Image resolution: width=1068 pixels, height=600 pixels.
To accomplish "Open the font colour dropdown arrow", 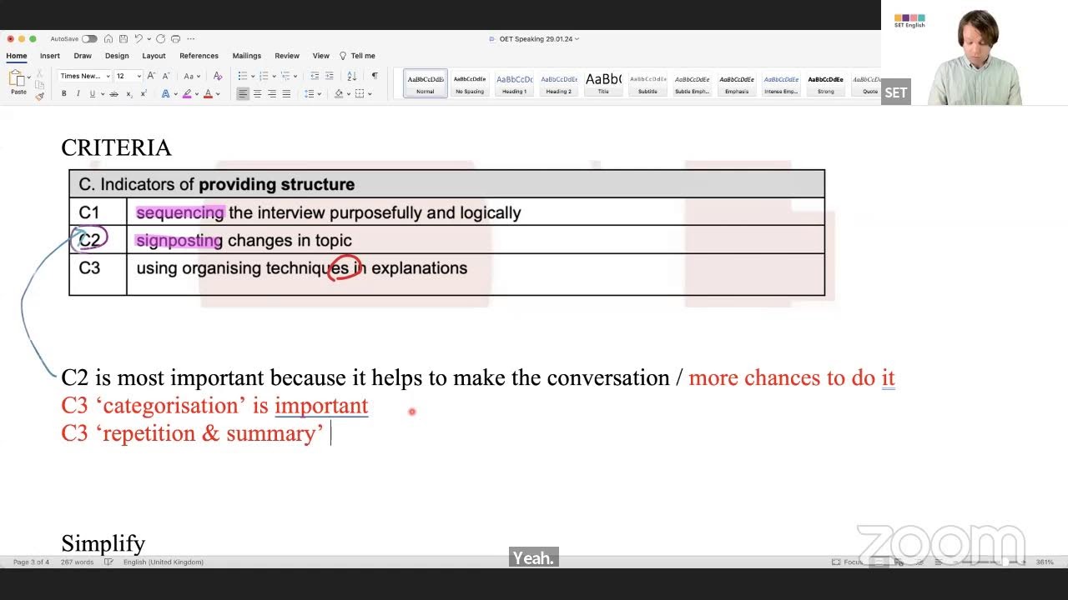I will click(218, 94).
